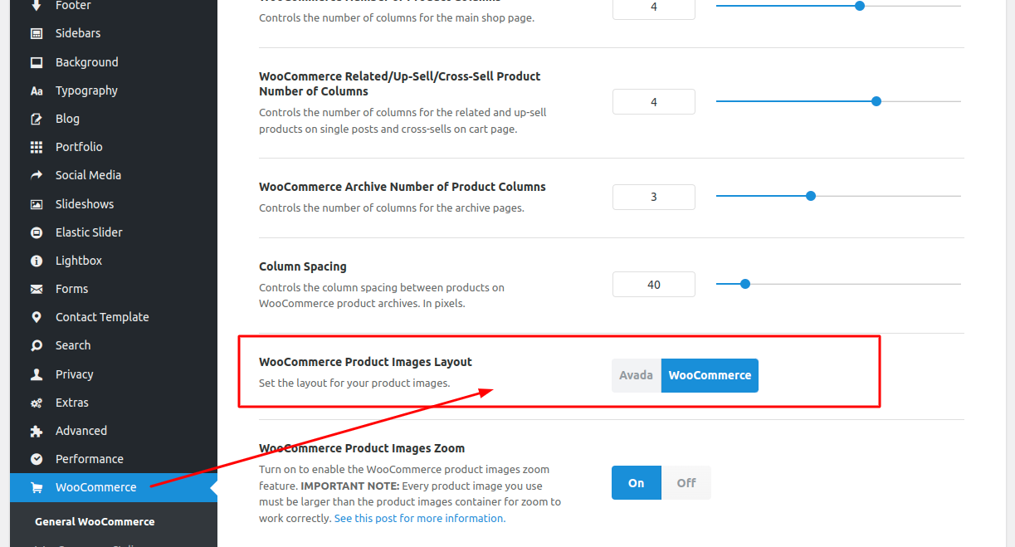Click the Lightbox info icon
This screenshot has width=1015, height=547.
36,261
